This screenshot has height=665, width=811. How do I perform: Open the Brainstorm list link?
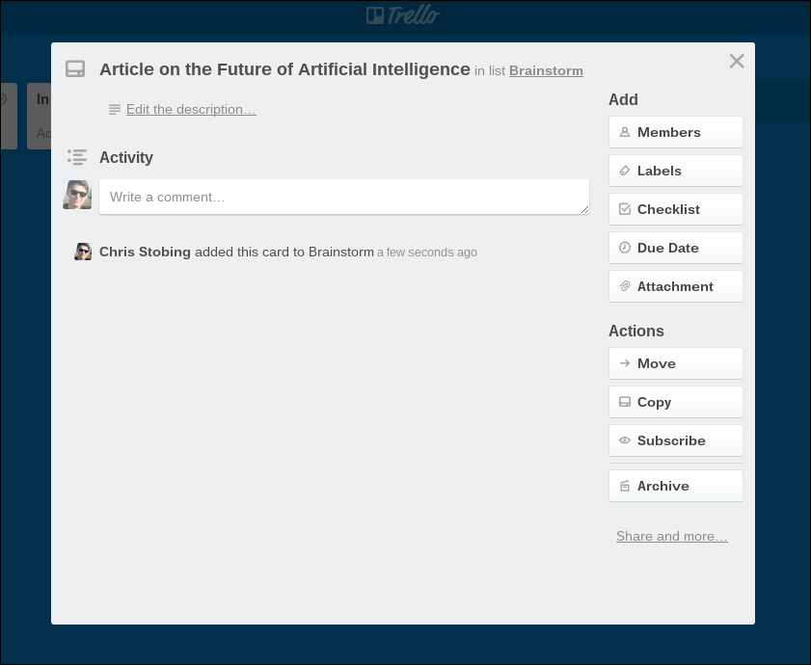546,70
